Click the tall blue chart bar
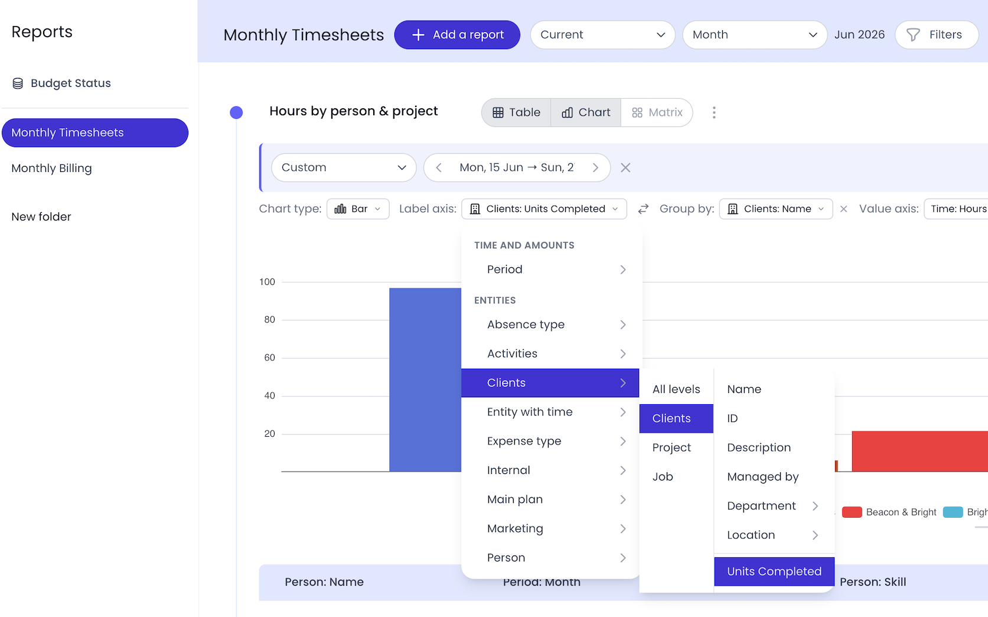The image size is (988, 617). (425, 379)
